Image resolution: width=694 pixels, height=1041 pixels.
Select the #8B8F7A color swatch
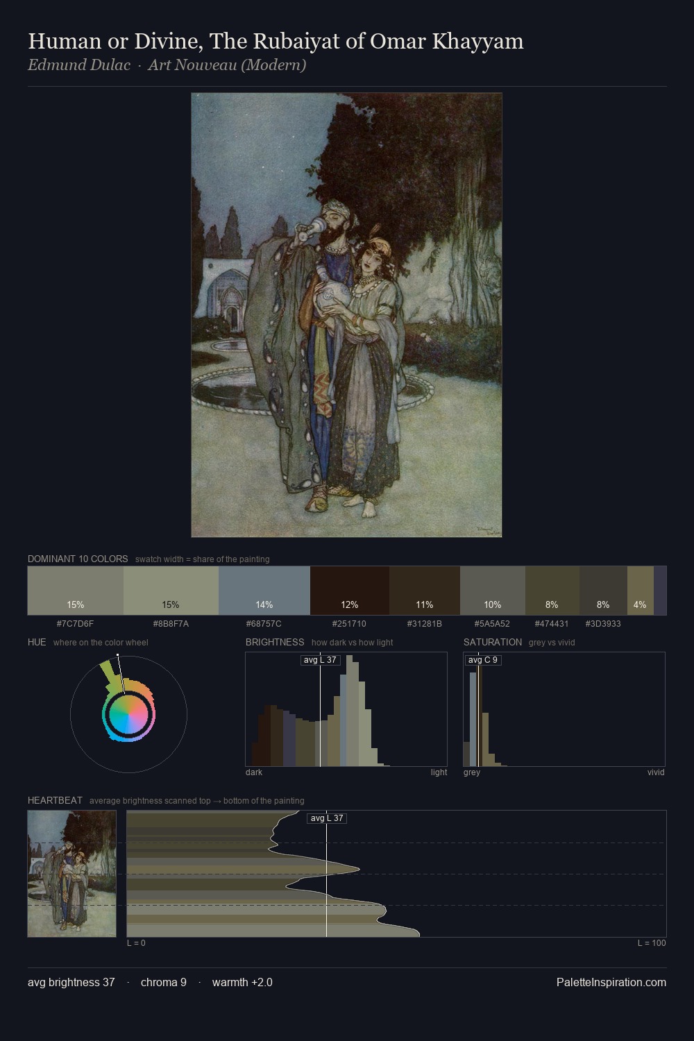171,591
